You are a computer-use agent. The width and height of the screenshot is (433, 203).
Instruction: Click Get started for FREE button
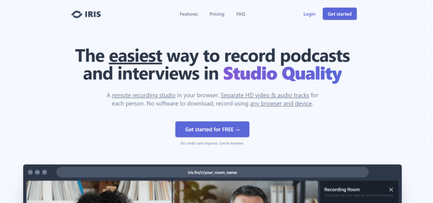coord(212,129)
